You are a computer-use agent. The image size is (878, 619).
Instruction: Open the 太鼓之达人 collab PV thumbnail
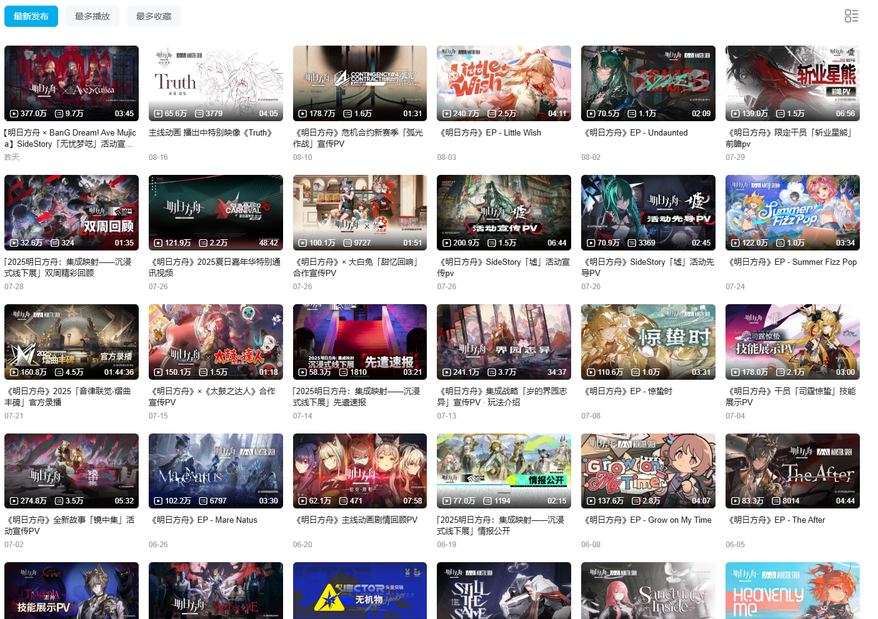[x=216, y=342]
